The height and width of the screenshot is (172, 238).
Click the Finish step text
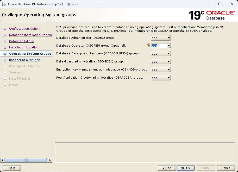[x=13, y=85]
